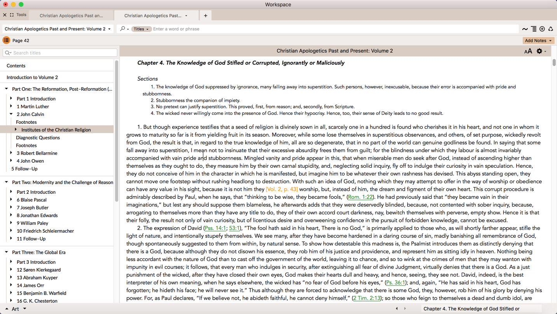The height and width of the screenshot is (314, 557).
Task: Expand Part 3 Introduction
Action: [11, 262]
